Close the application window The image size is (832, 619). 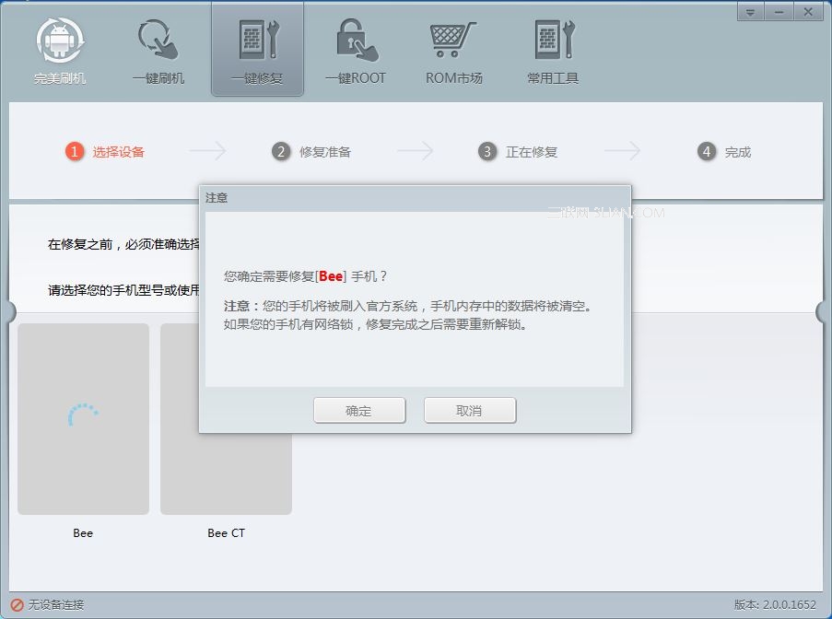point(808,12)
